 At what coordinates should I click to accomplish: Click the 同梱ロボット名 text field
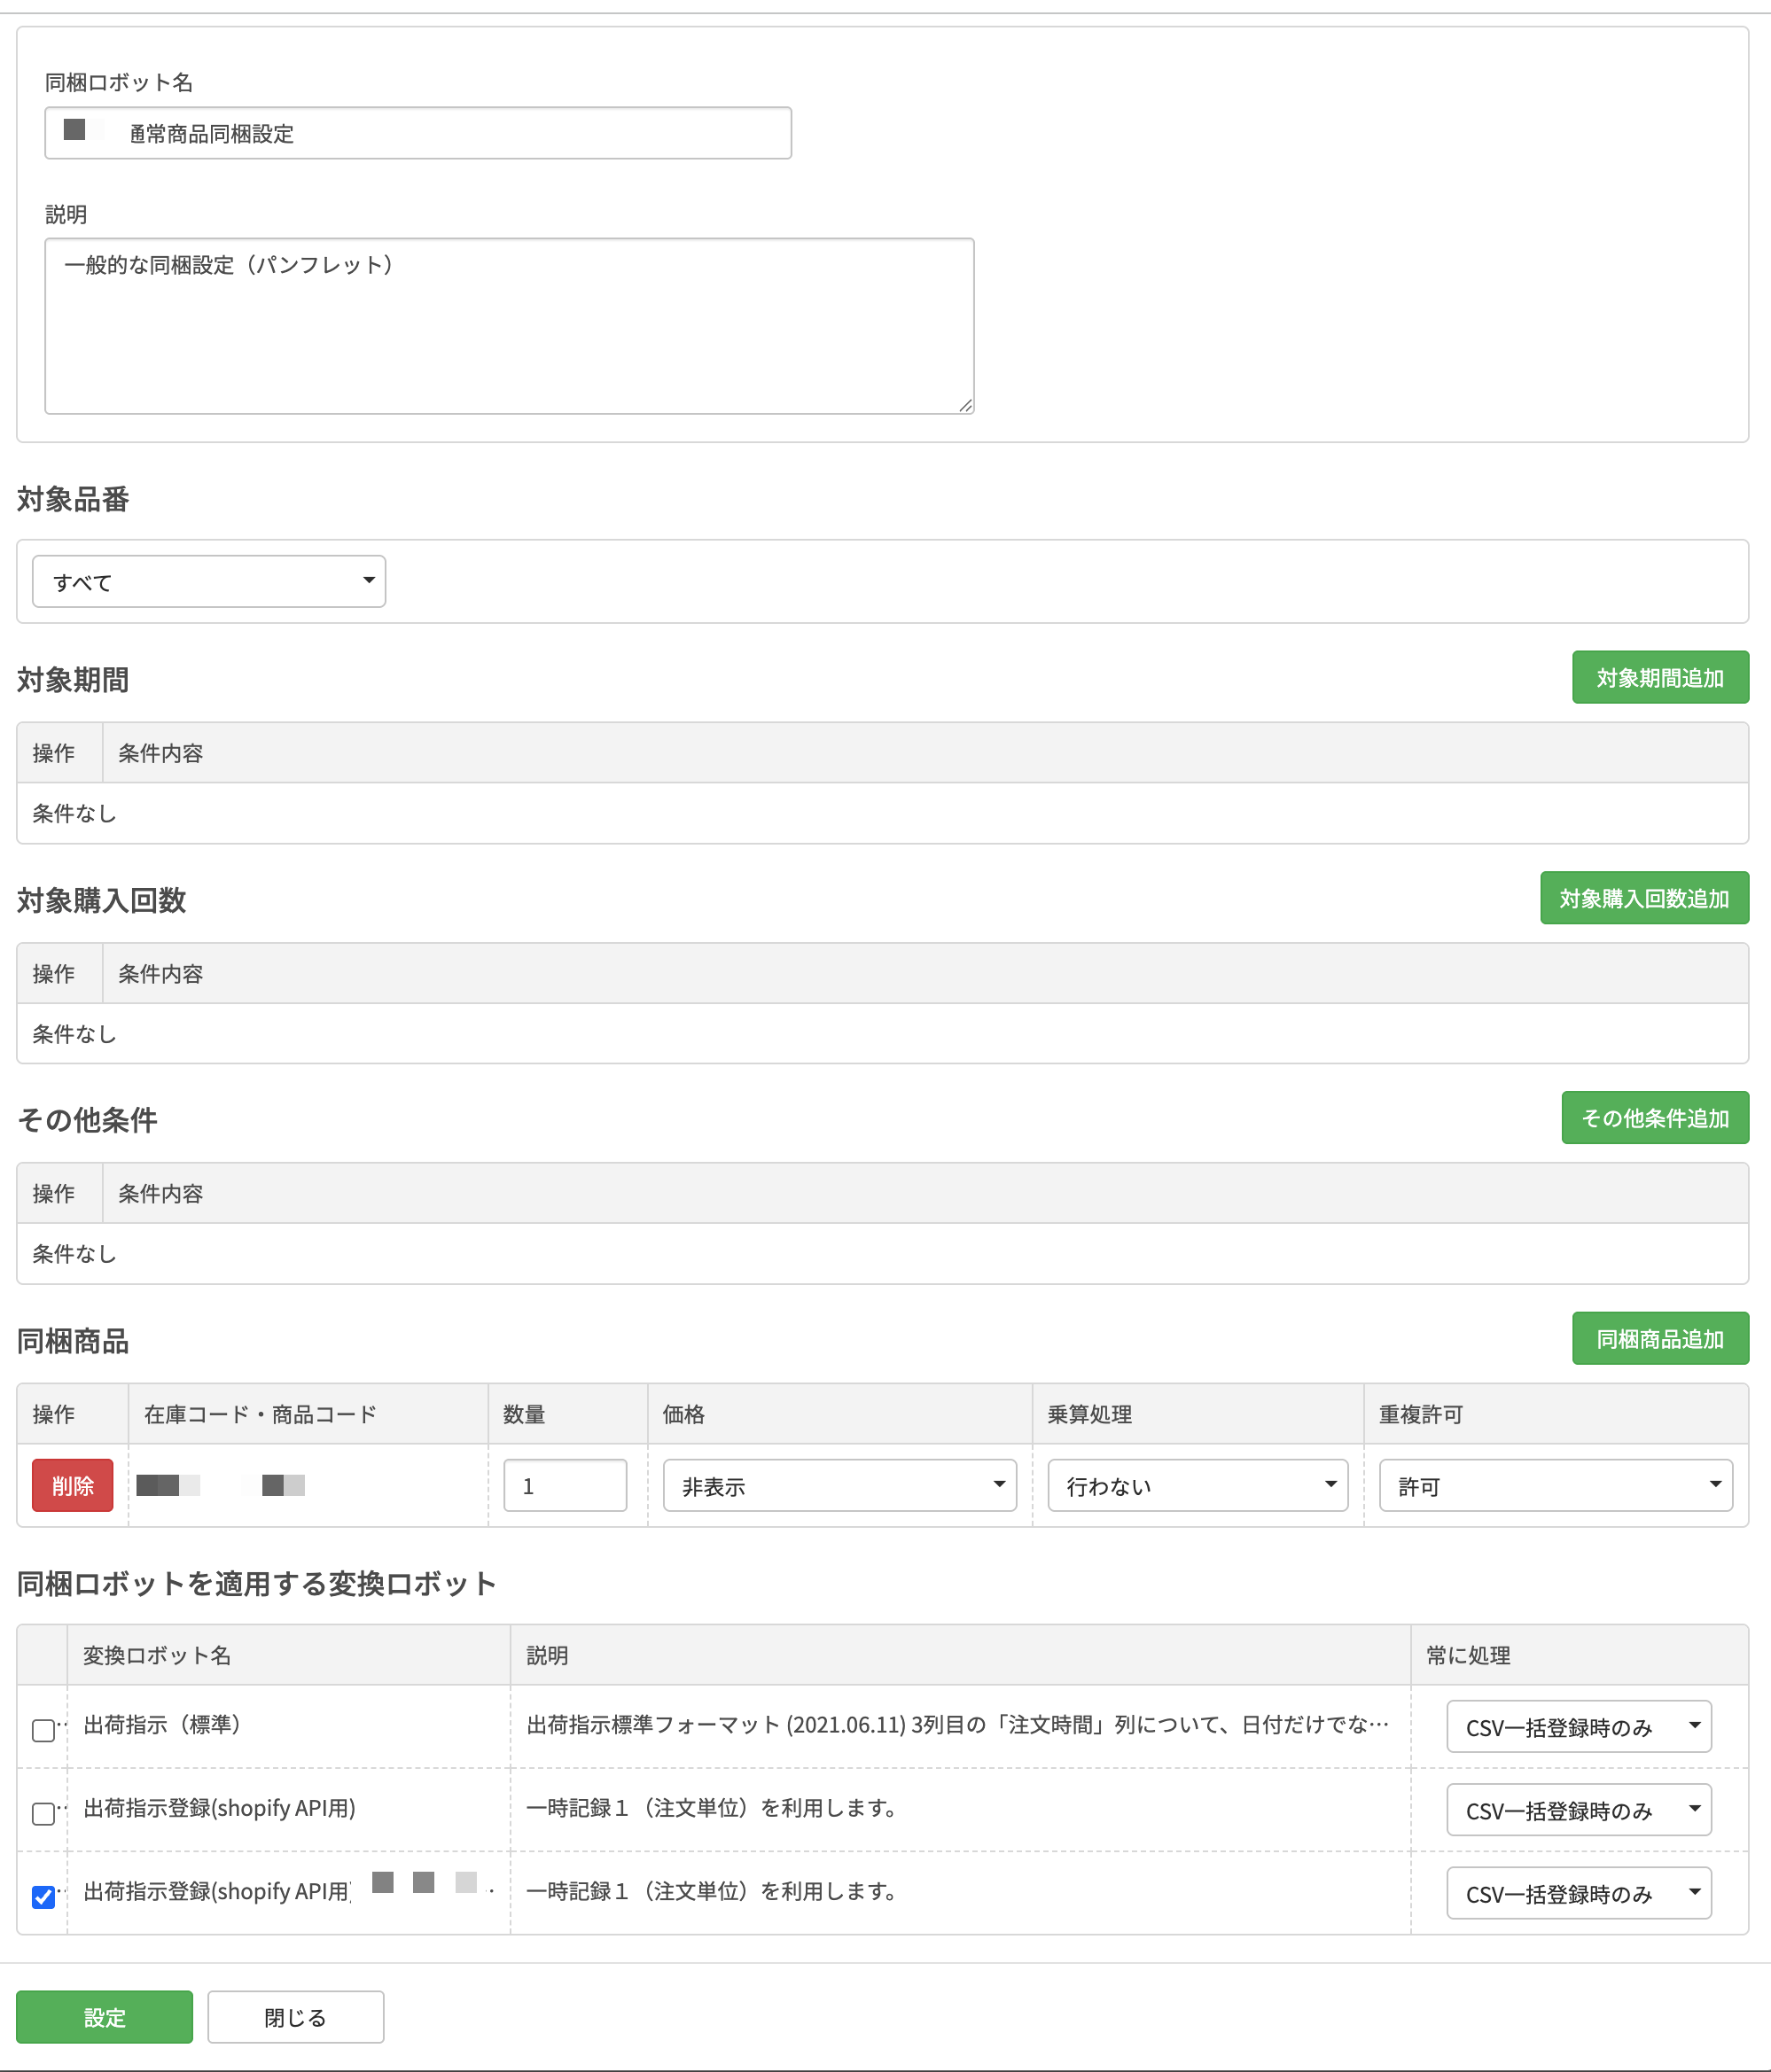pos(418,133)
